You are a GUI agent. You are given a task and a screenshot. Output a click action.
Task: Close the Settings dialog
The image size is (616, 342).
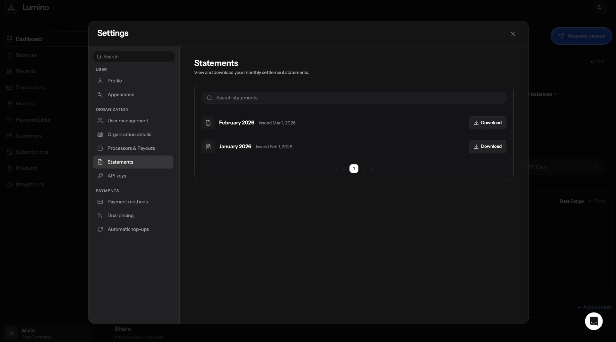[x=513, y=34]
